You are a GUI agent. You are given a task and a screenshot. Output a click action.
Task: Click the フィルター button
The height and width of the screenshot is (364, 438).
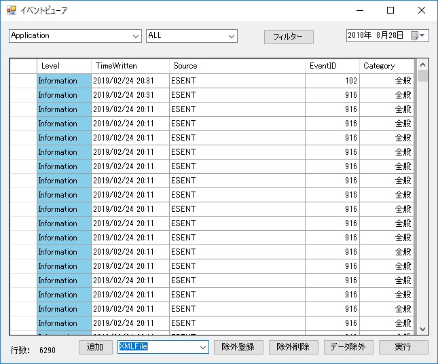(289, 37)
